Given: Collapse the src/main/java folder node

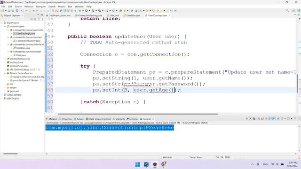Looking at the screenshot, I should pyautogui.click(x=5, y=26).
